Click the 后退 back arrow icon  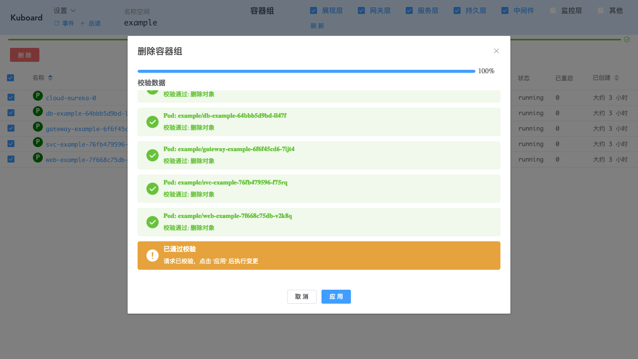point(84,23)
